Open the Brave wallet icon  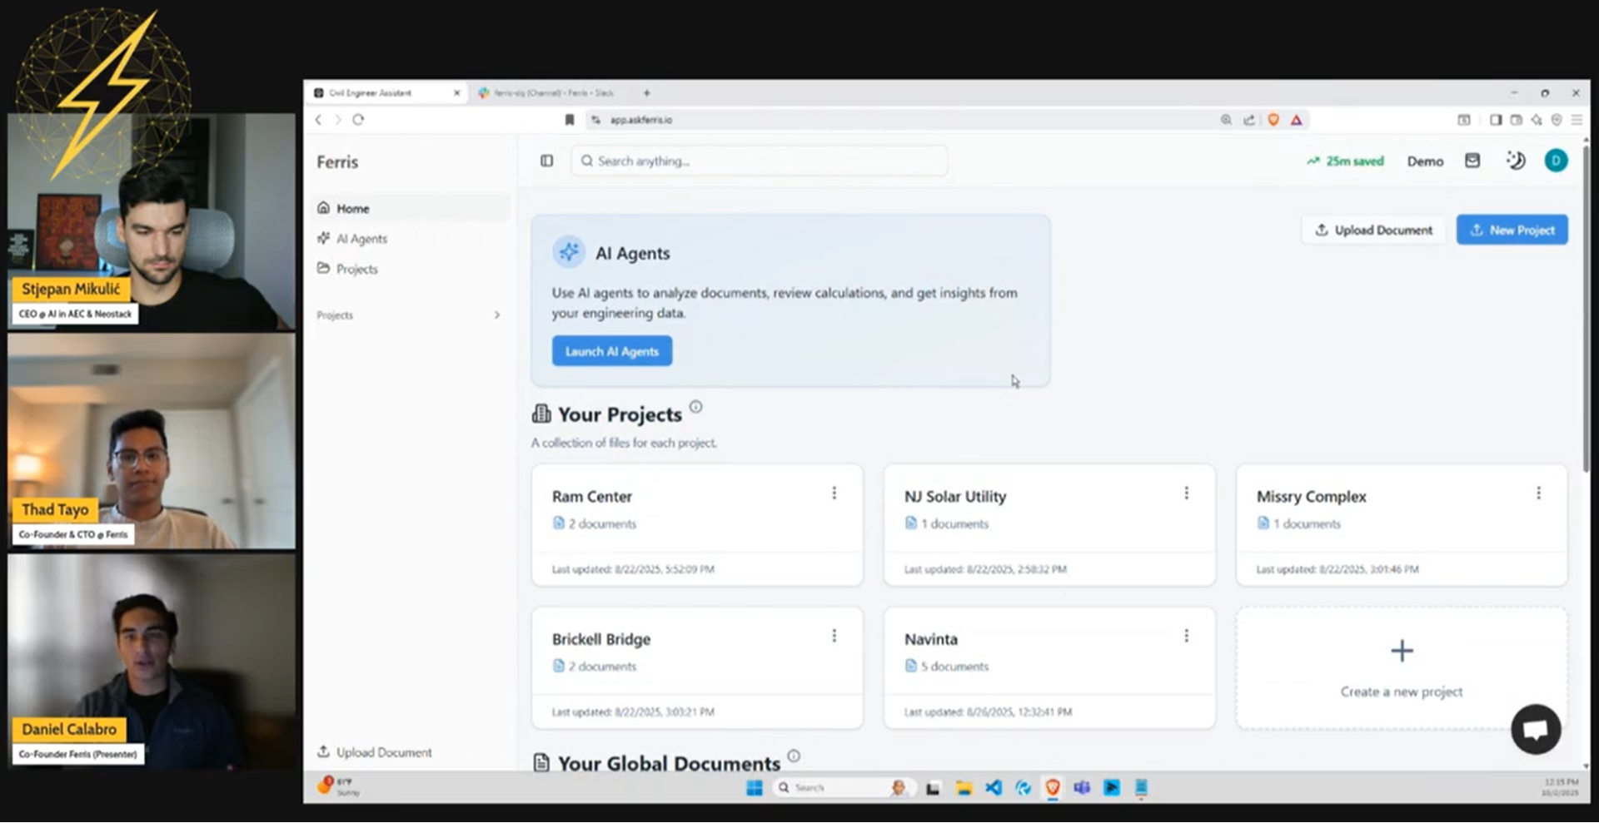point(1517,120)
